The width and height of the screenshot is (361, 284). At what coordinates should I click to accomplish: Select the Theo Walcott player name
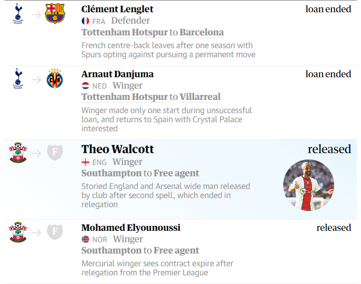117,149
